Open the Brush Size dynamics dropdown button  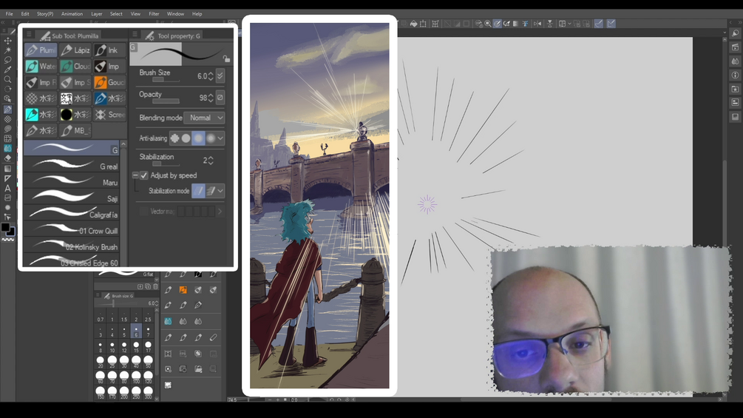pyautogui.click(x=220, y=75)
